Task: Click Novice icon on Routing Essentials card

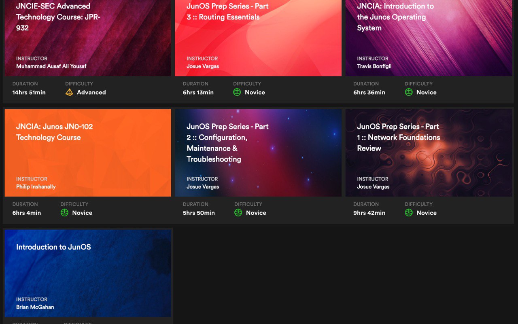Action: point(237,92)
